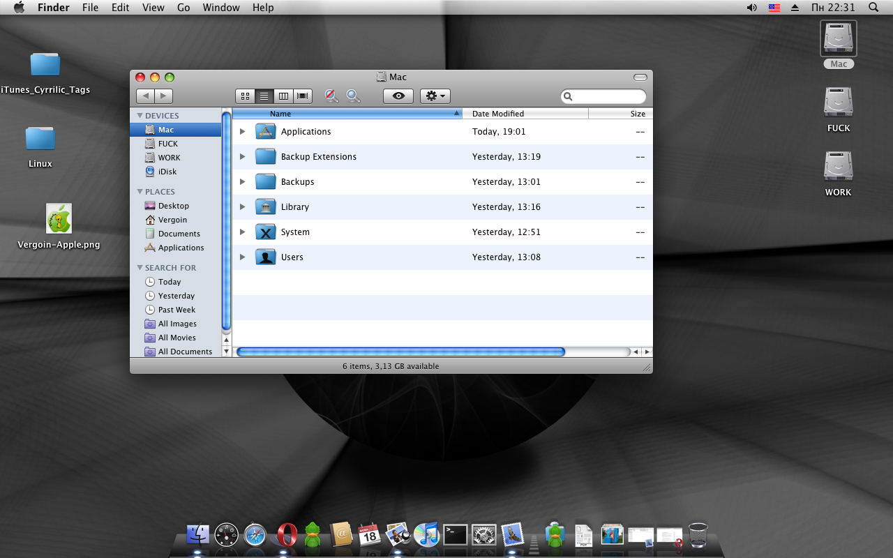Open iDisk in the sidebar
The image size is (893, 558).
click(x=176, y=172)
